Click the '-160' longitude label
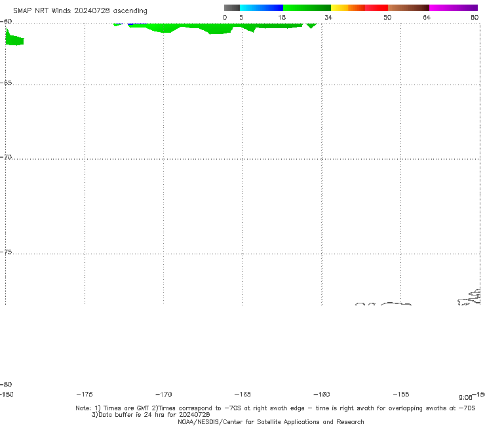 coord(322,395)
